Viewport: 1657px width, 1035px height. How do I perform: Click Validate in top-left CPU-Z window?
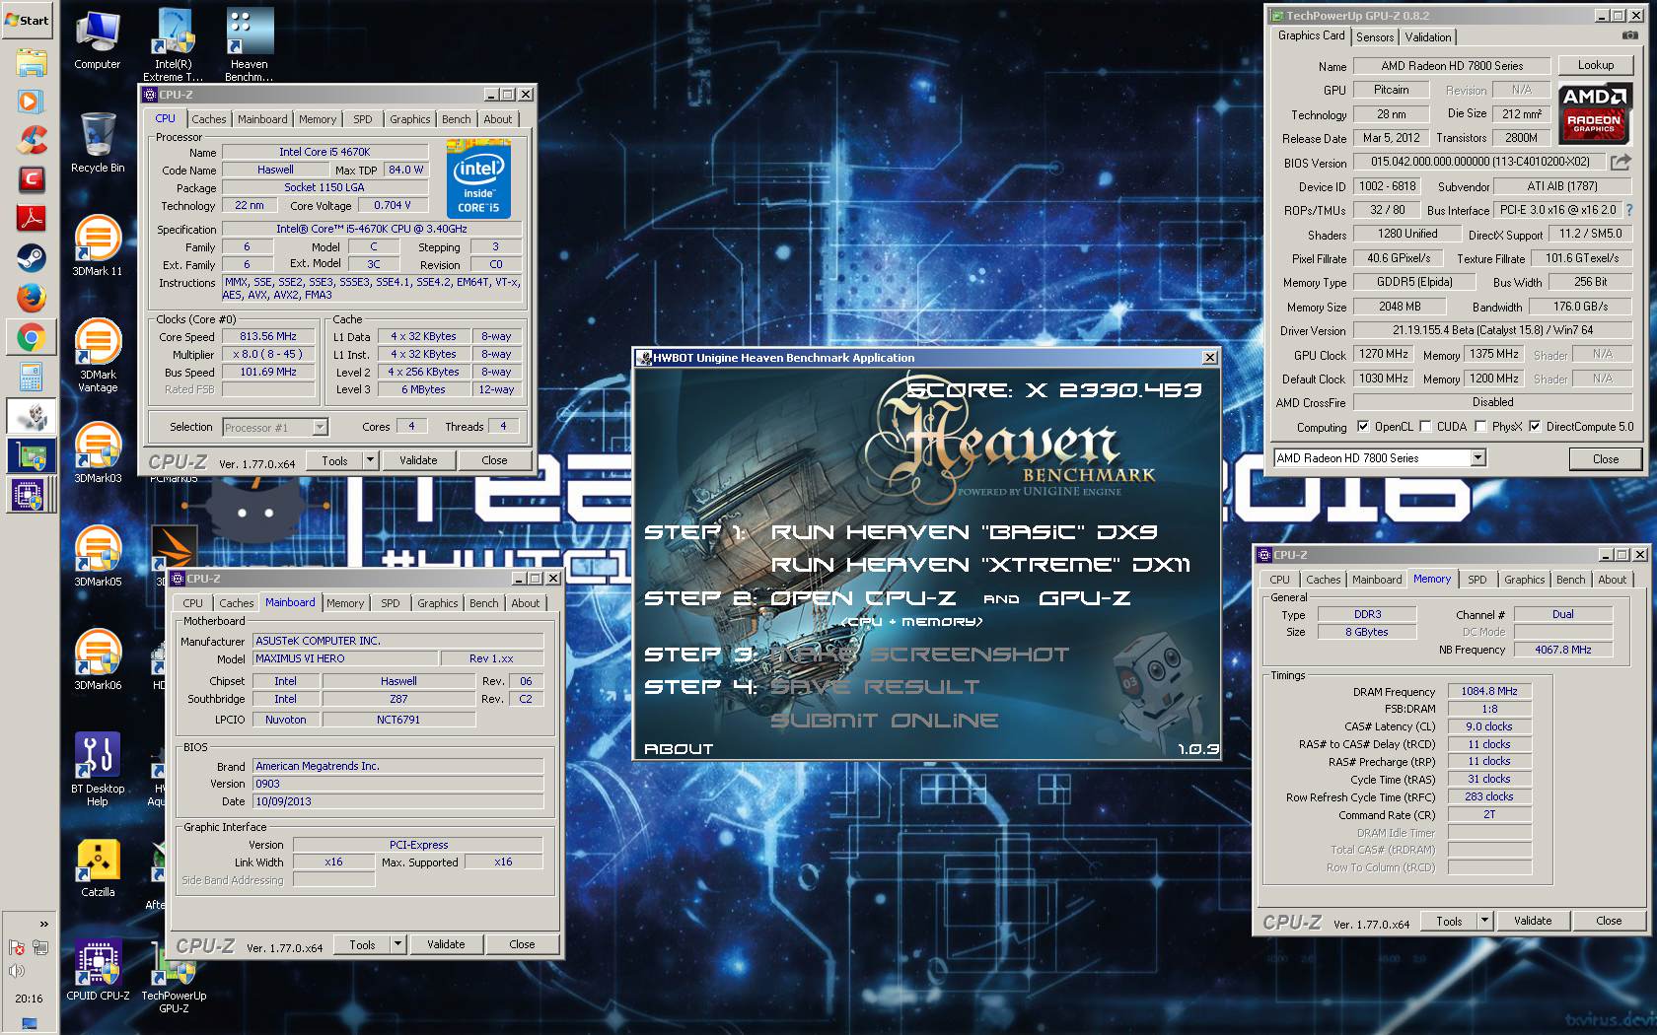(418, 460)
